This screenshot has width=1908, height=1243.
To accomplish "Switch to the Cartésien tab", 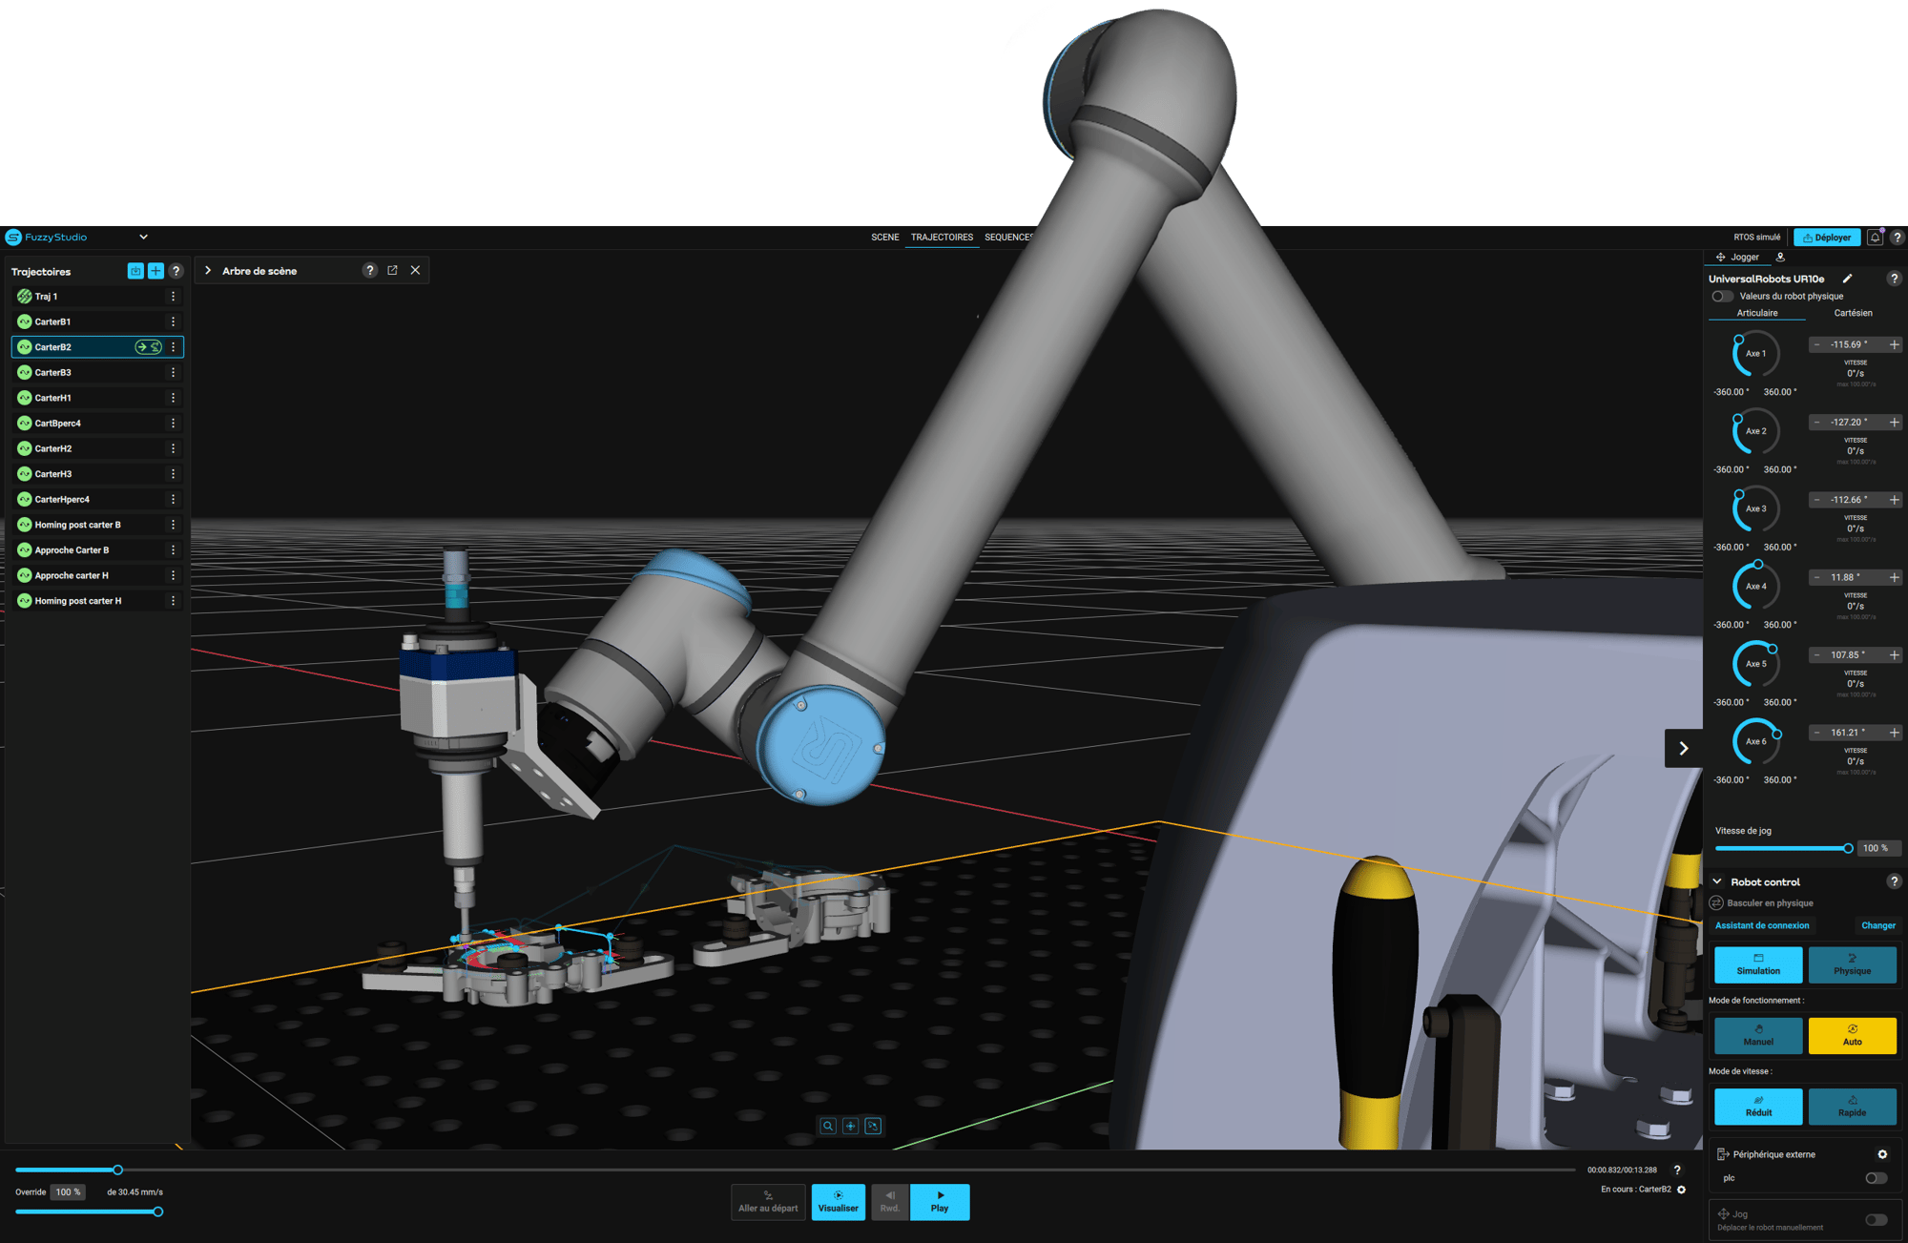I will [1853, 313].
